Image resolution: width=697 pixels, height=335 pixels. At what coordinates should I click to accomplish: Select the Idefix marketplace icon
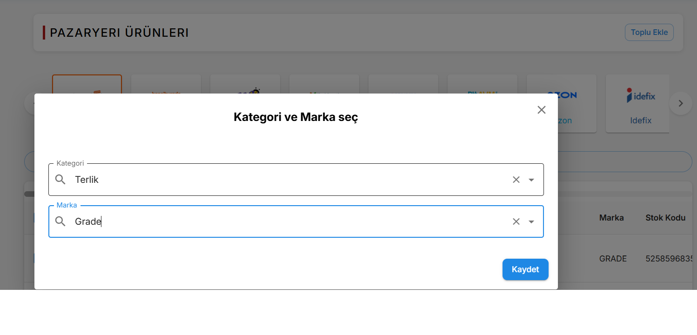[637, 103]
